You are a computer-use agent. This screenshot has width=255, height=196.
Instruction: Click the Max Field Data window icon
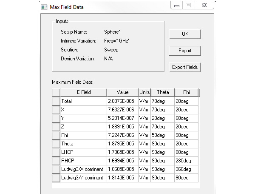44,7
